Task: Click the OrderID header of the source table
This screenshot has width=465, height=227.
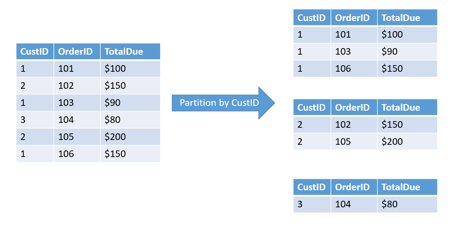Action: click(77, 52)
